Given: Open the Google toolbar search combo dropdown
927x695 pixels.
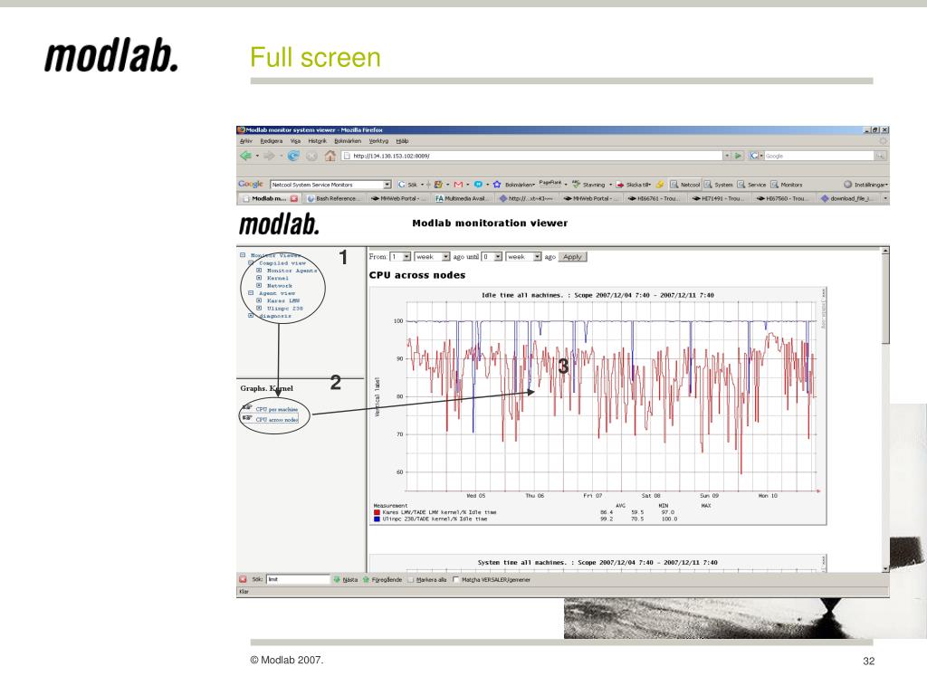Looking at the screenshot, I should click(387, 185).
